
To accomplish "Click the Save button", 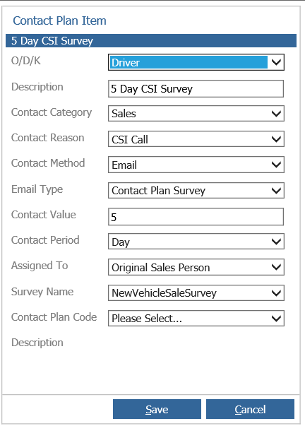I will tap(157, 409).
